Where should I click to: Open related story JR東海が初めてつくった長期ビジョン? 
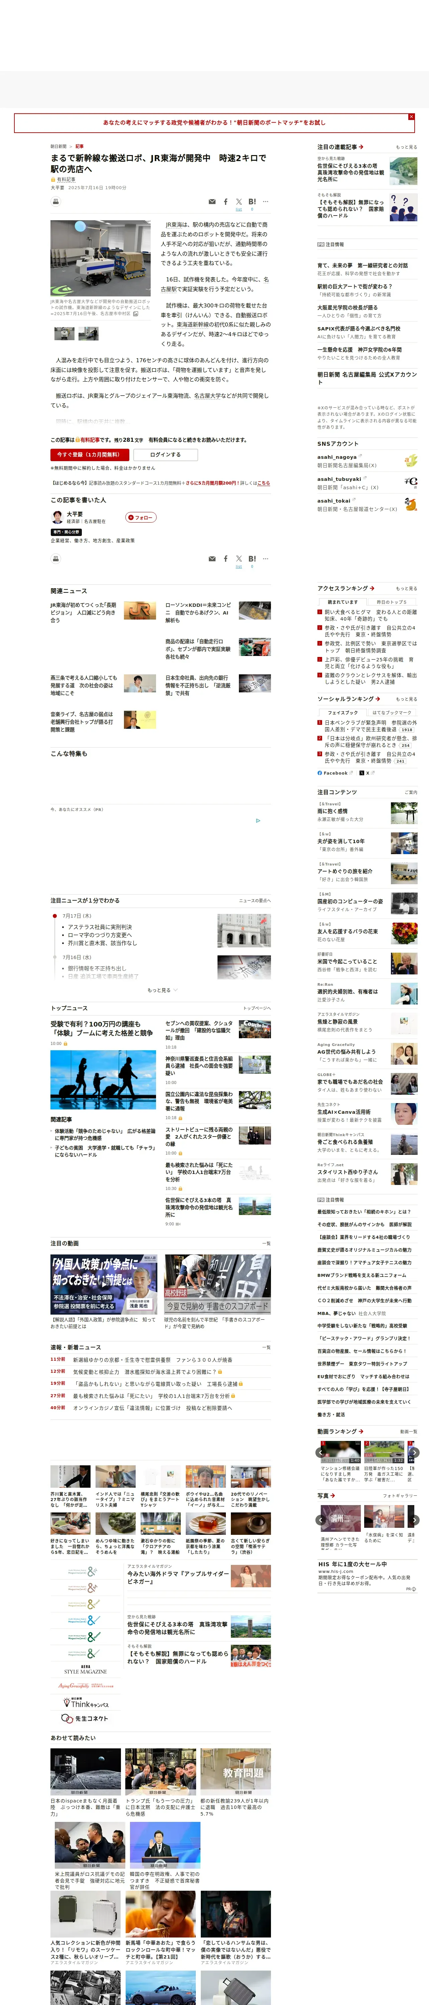coord(83,613)
